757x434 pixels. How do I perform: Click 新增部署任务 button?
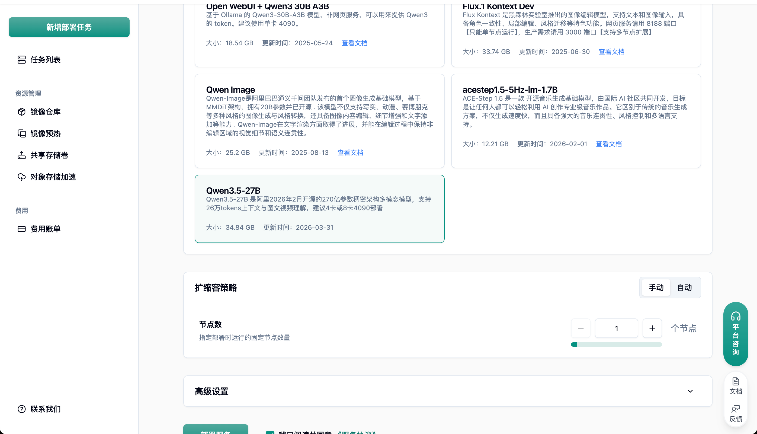tap(69, 27)
